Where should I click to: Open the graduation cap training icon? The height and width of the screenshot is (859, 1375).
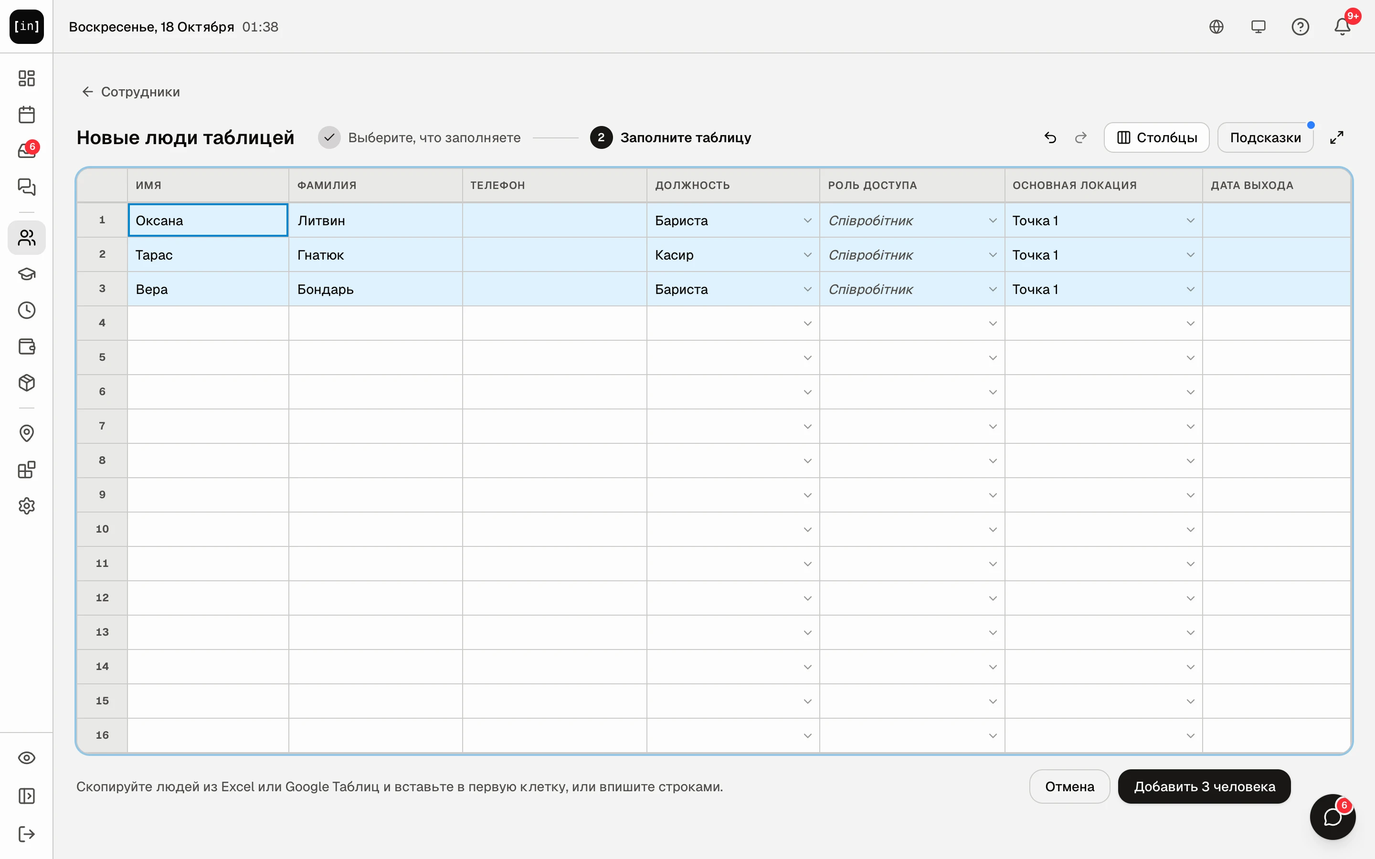pos(27,274)
